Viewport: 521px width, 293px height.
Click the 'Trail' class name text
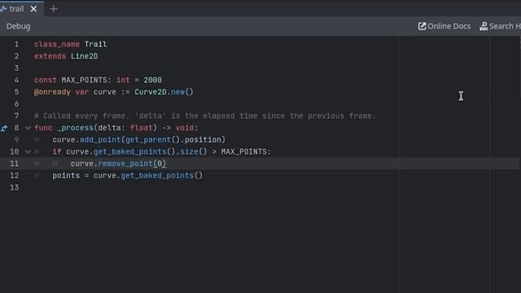(96, 44)
